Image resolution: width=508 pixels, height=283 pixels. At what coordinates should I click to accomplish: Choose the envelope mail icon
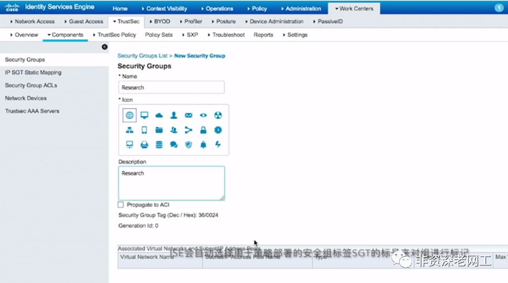point(188,115)
